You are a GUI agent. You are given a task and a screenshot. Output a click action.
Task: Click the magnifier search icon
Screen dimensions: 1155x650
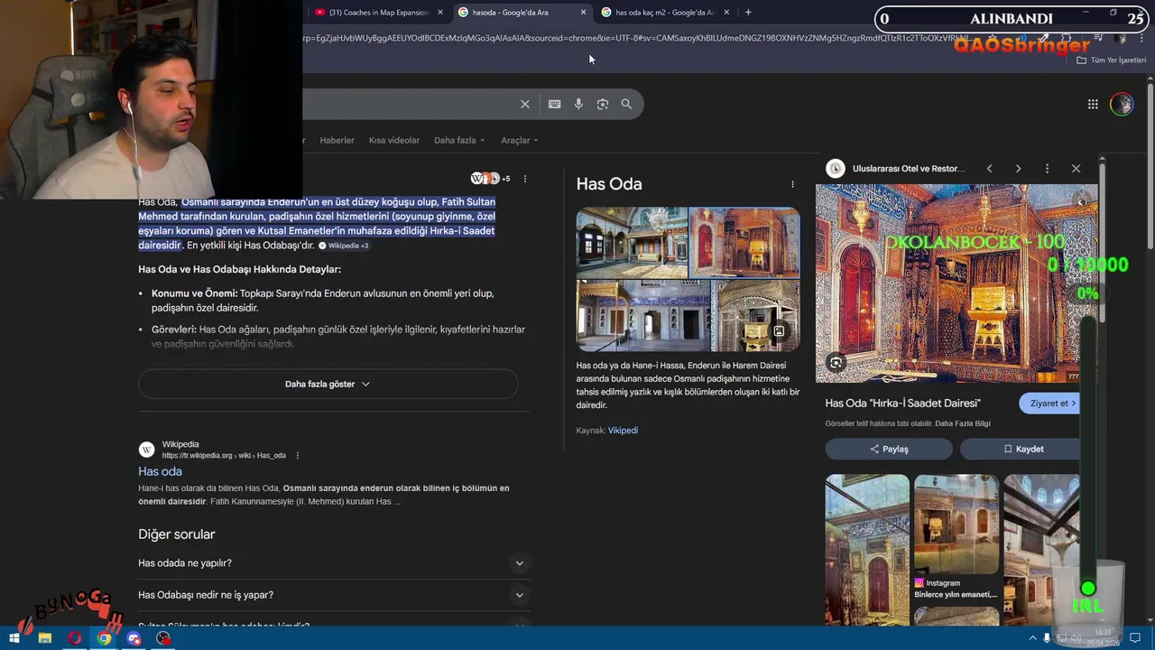point(626,104)
